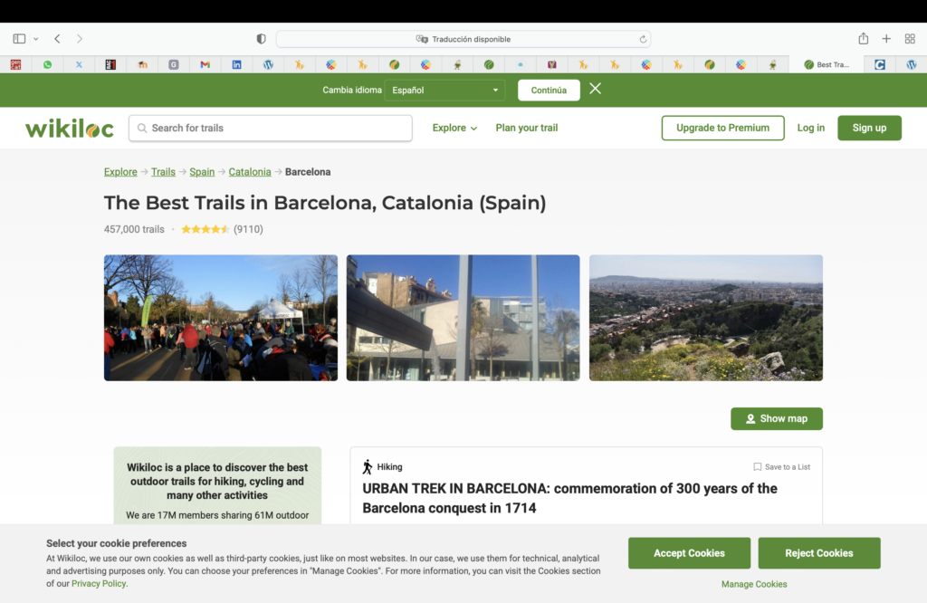This screenshot has height=603, width=927.
Task: Switch to the X (Twitter) tab
Action: [x=79, y=64]
